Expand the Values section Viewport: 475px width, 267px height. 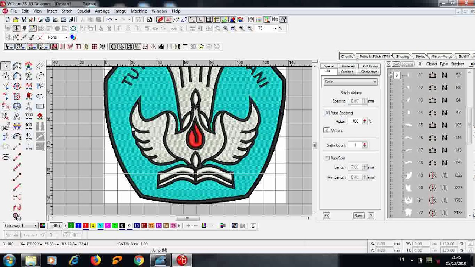click(326, 131)
